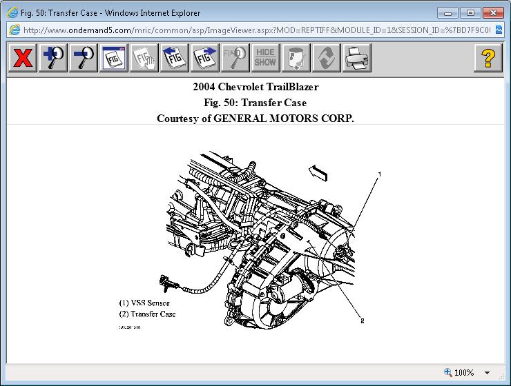Print the diagram using printer icon

coord(357,58)
